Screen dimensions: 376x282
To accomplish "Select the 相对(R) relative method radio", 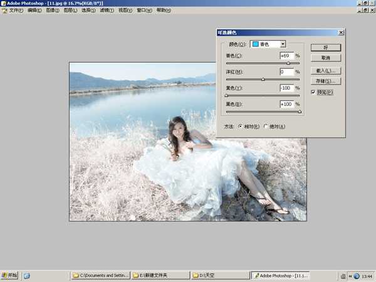I will [x=240, y=127].
